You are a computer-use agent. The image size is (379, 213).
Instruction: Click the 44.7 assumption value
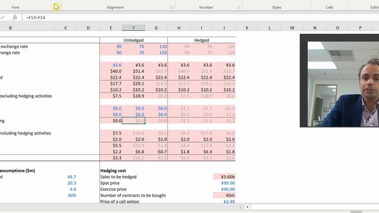pos(72,177)
